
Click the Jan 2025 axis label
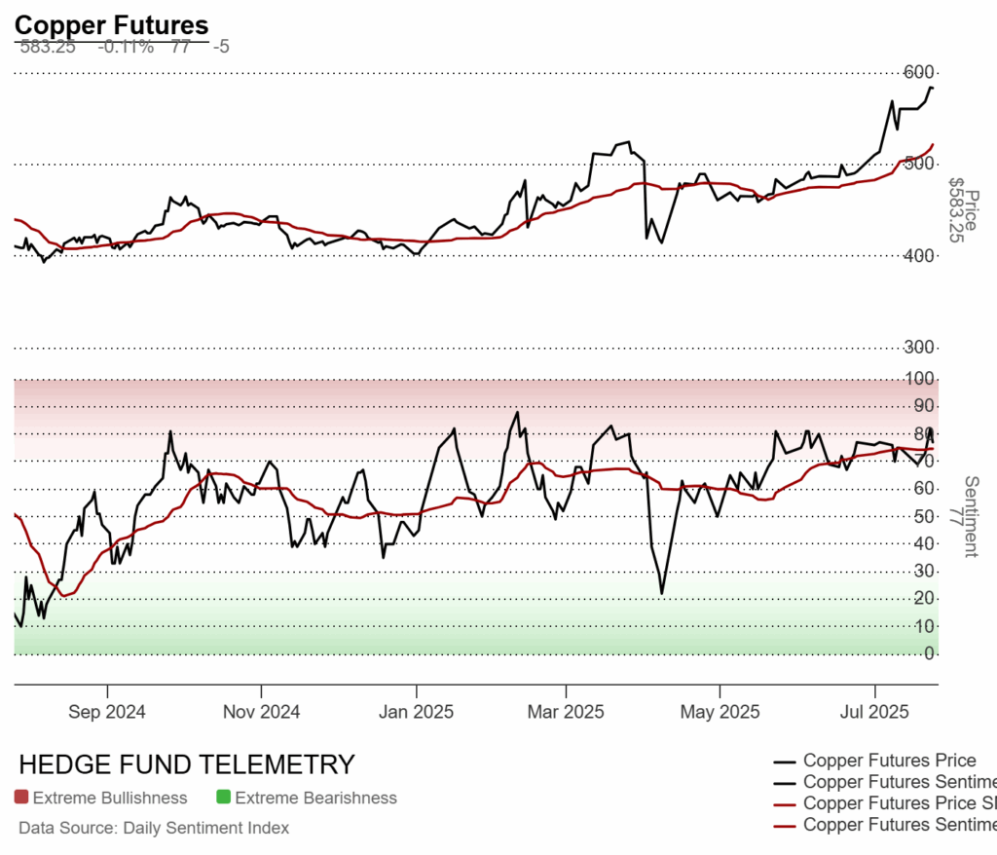pyautogui.click(x=416, y=711)
